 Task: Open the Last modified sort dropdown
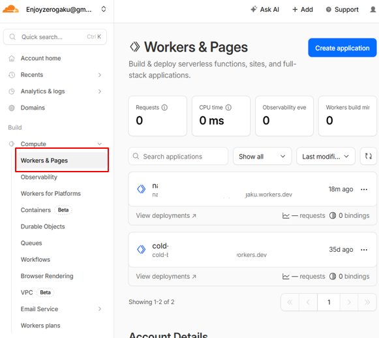click(x=326, y=156)
